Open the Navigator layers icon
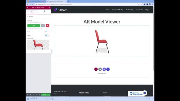Image resolution: width=180 pixels, height=101 pixels. [30, 95]
